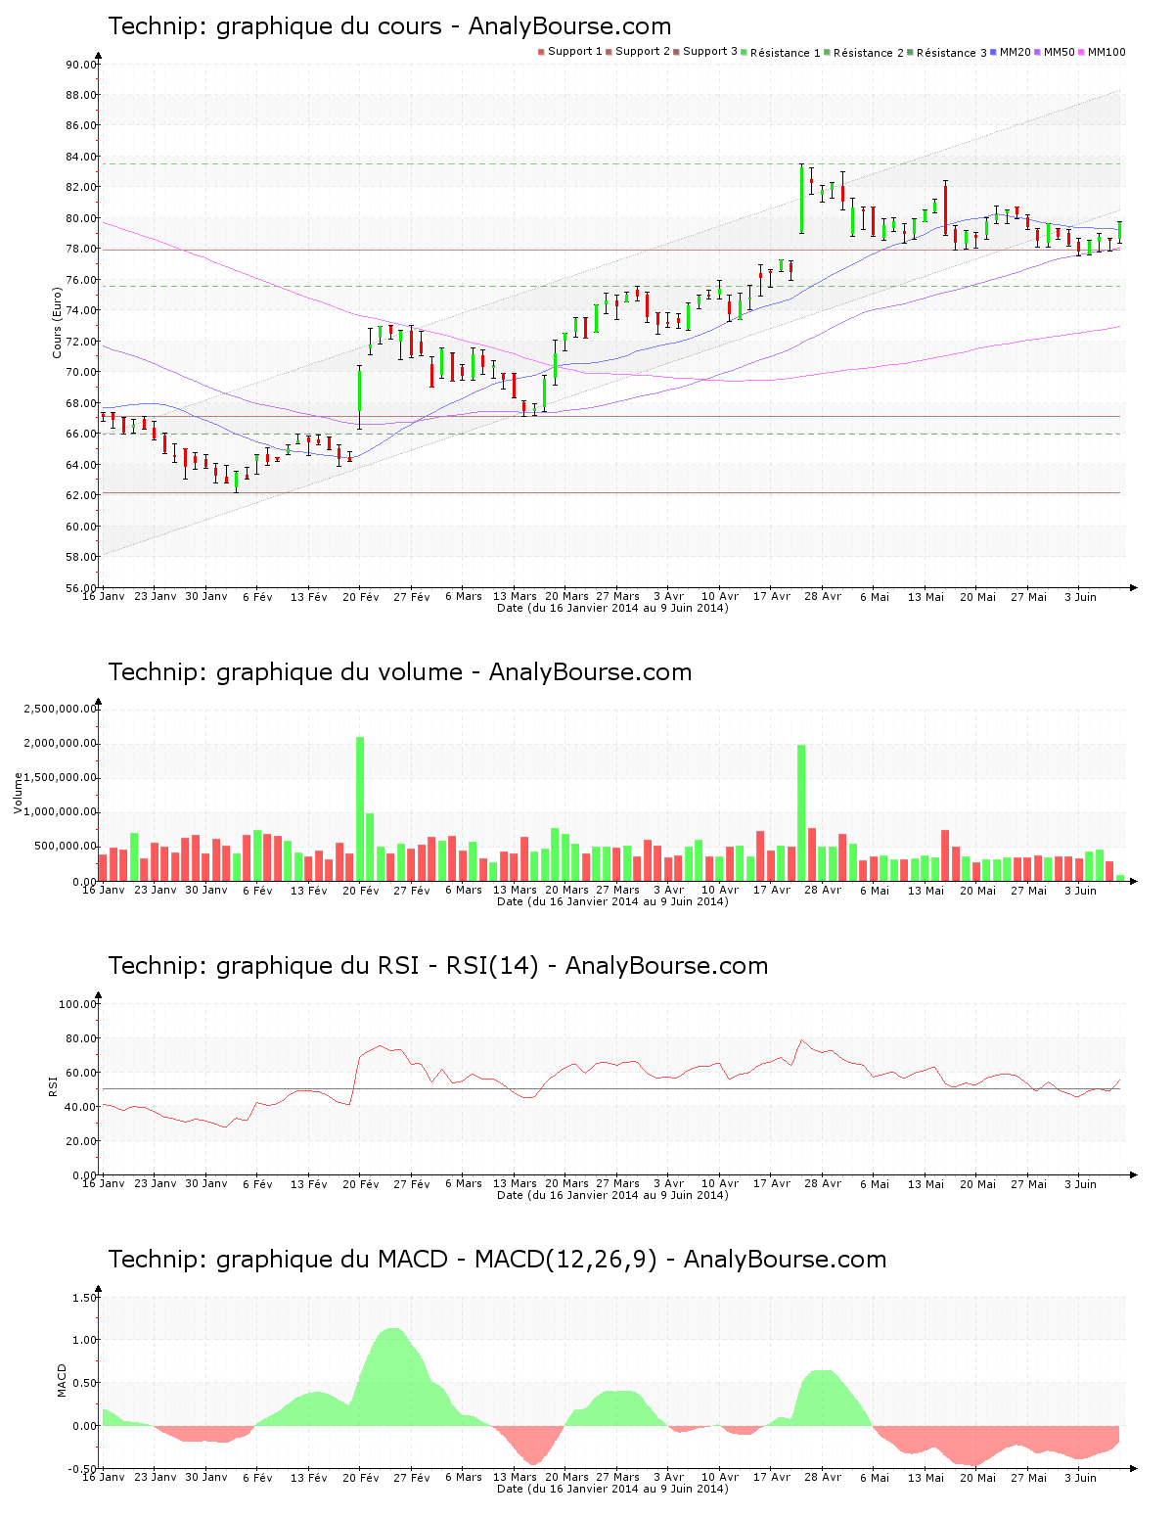Click the 'Cours (Euro)' axis label

[x=57, y=323]
